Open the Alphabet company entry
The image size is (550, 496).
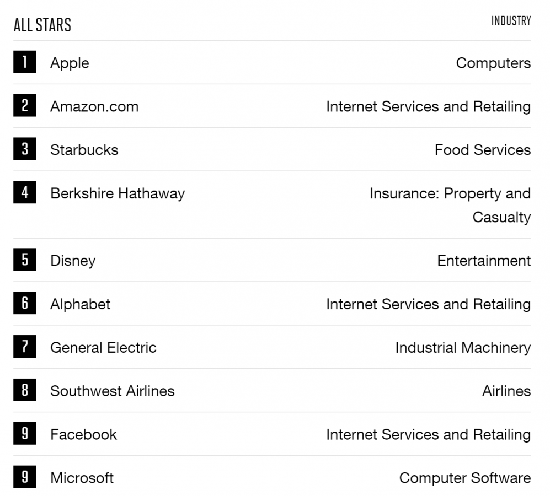click(80, 304)
